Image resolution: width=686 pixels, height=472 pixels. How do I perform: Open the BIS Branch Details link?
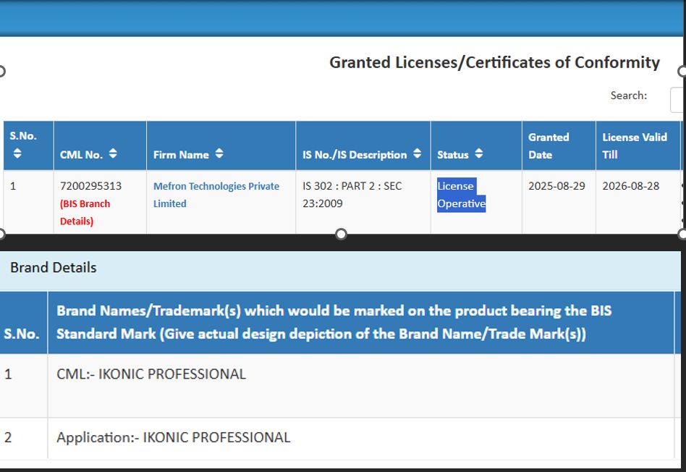coord(85,212)
